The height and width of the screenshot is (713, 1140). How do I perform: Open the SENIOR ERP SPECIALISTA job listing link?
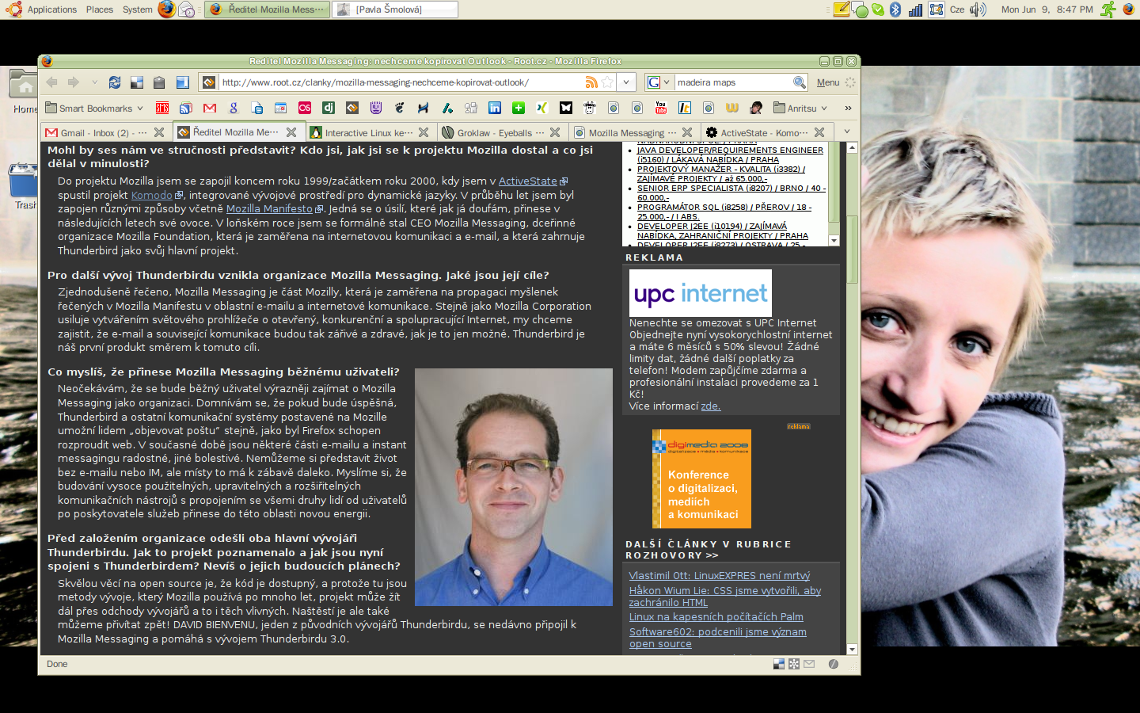[x=731, y=193]
